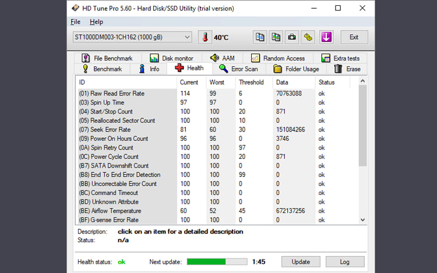This screenshot has width=437, height=273.
Task: Click the ID column header
Action: point(126,83)
